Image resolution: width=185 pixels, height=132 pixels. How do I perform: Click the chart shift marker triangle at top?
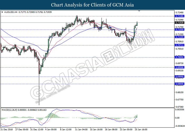tap(139, 11)
